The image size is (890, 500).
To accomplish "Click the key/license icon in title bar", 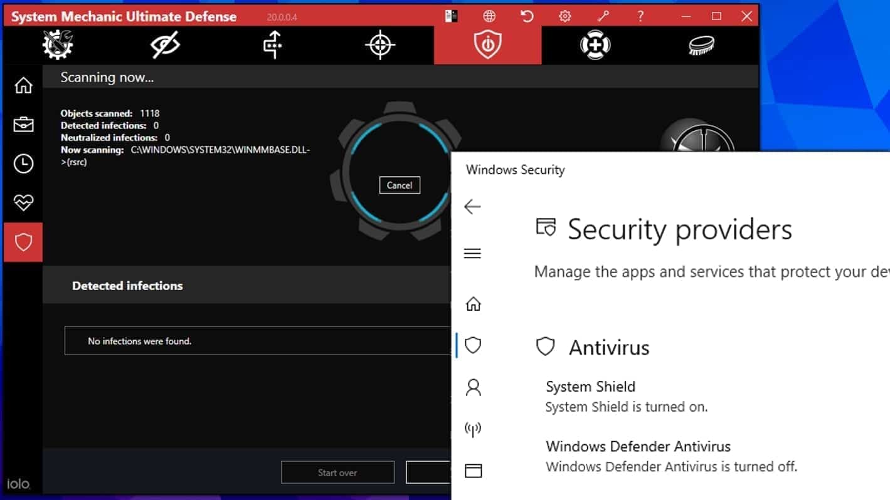I will [603, 16].
